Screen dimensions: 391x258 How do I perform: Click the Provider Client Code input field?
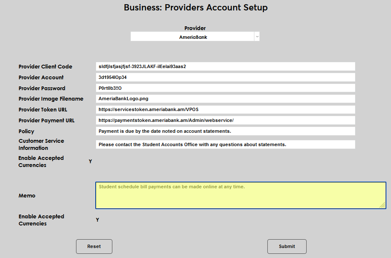tap(225, 66)
